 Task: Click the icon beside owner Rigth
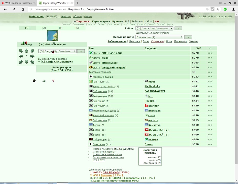(146, 81)
